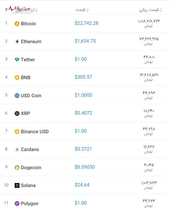Open the Bitcoin coin name link
This screenshot has width=171, height=211.
click(x=28, y=24)
